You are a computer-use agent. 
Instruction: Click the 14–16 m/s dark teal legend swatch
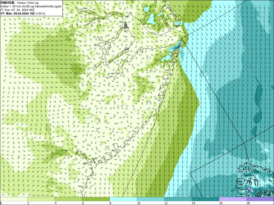pos(206,199)
